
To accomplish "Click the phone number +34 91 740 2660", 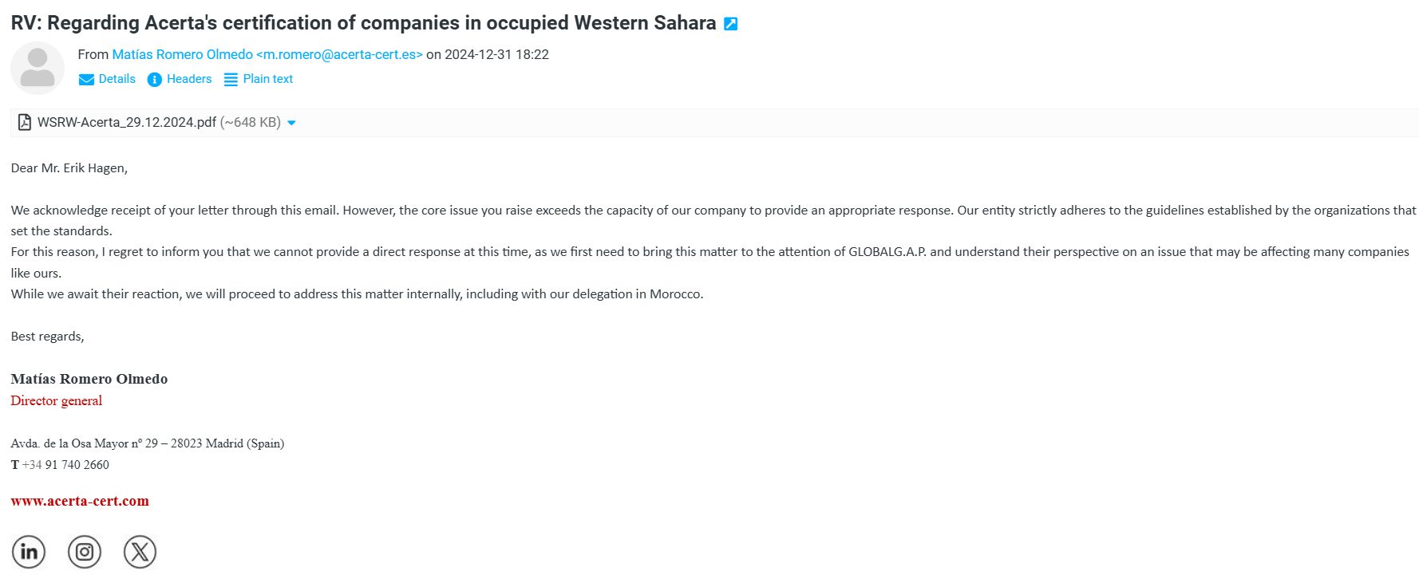I will click(x=65, y=464).
